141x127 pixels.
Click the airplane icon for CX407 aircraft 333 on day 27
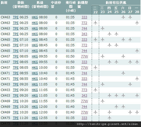point(130,62)
